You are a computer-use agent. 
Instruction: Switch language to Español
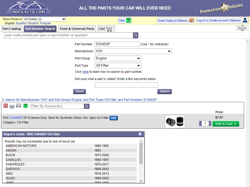coord(21,23)
